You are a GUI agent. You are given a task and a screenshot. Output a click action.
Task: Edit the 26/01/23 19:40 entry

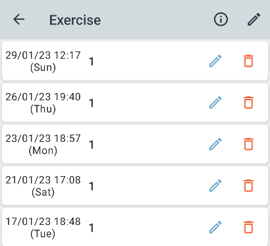point(215,102)
